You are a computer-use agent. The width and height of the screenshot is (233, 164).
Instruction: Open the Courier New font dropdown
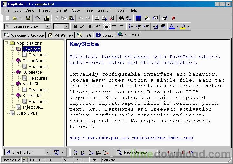(48, 27)
